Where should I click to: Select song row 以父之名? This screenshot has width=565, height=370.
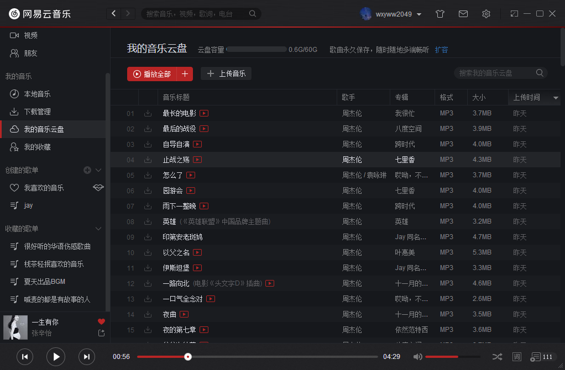[335, 252]
